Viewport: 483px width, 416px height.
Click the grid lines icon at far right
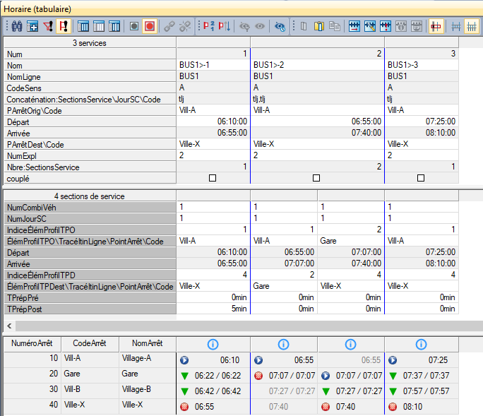click(x=472, y=26)
